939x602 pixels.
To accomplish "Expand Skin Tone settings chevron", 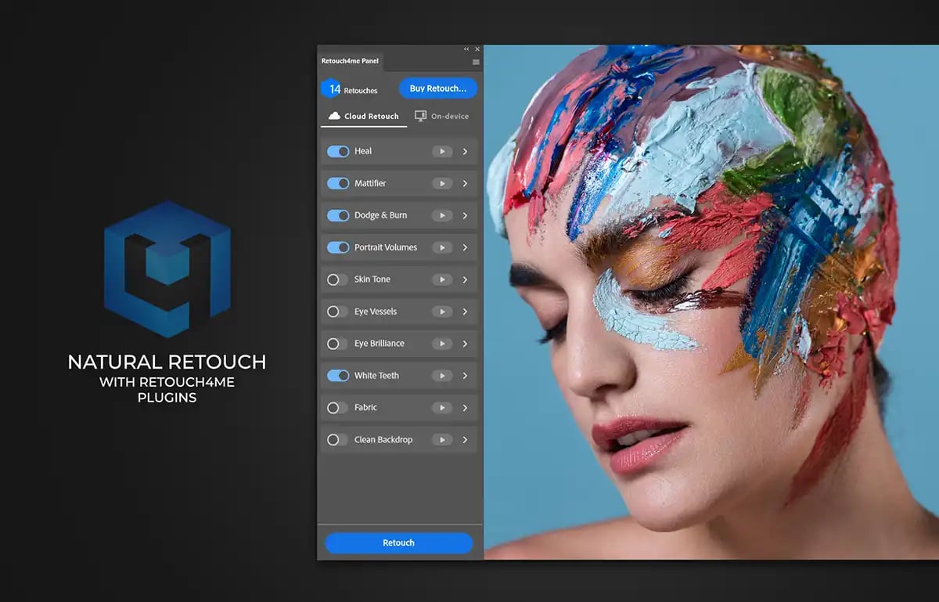I will pos(465,279).
